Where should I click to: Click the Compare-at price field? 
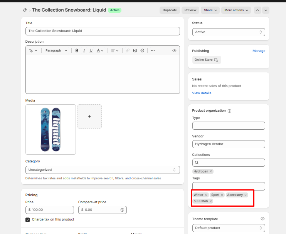click(102, 210)
